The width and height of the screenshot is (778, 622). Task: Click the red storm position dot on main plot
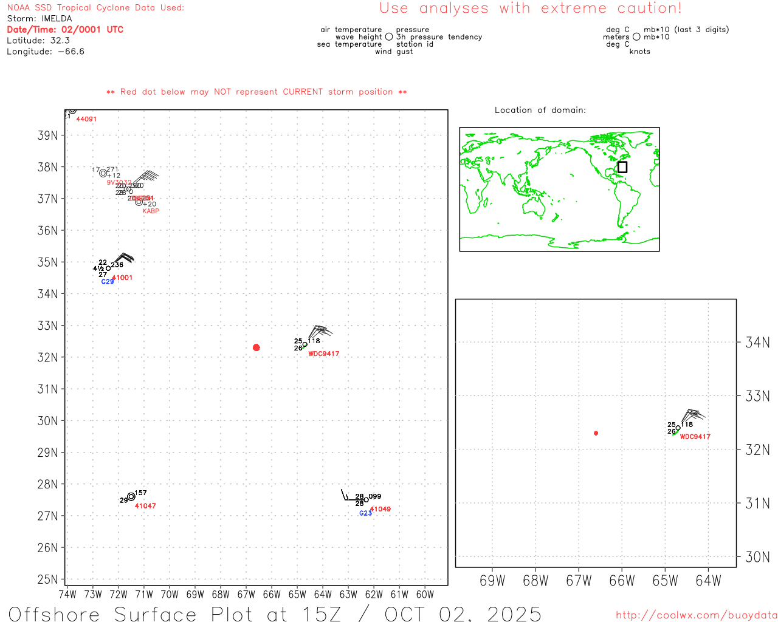point(256,347)
